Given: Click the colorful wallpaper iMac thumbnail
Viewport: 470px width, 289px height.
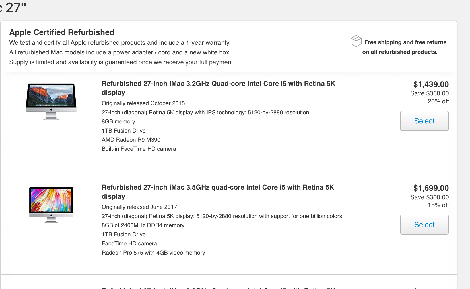Looking at the screenshot, I should point(51,205).
